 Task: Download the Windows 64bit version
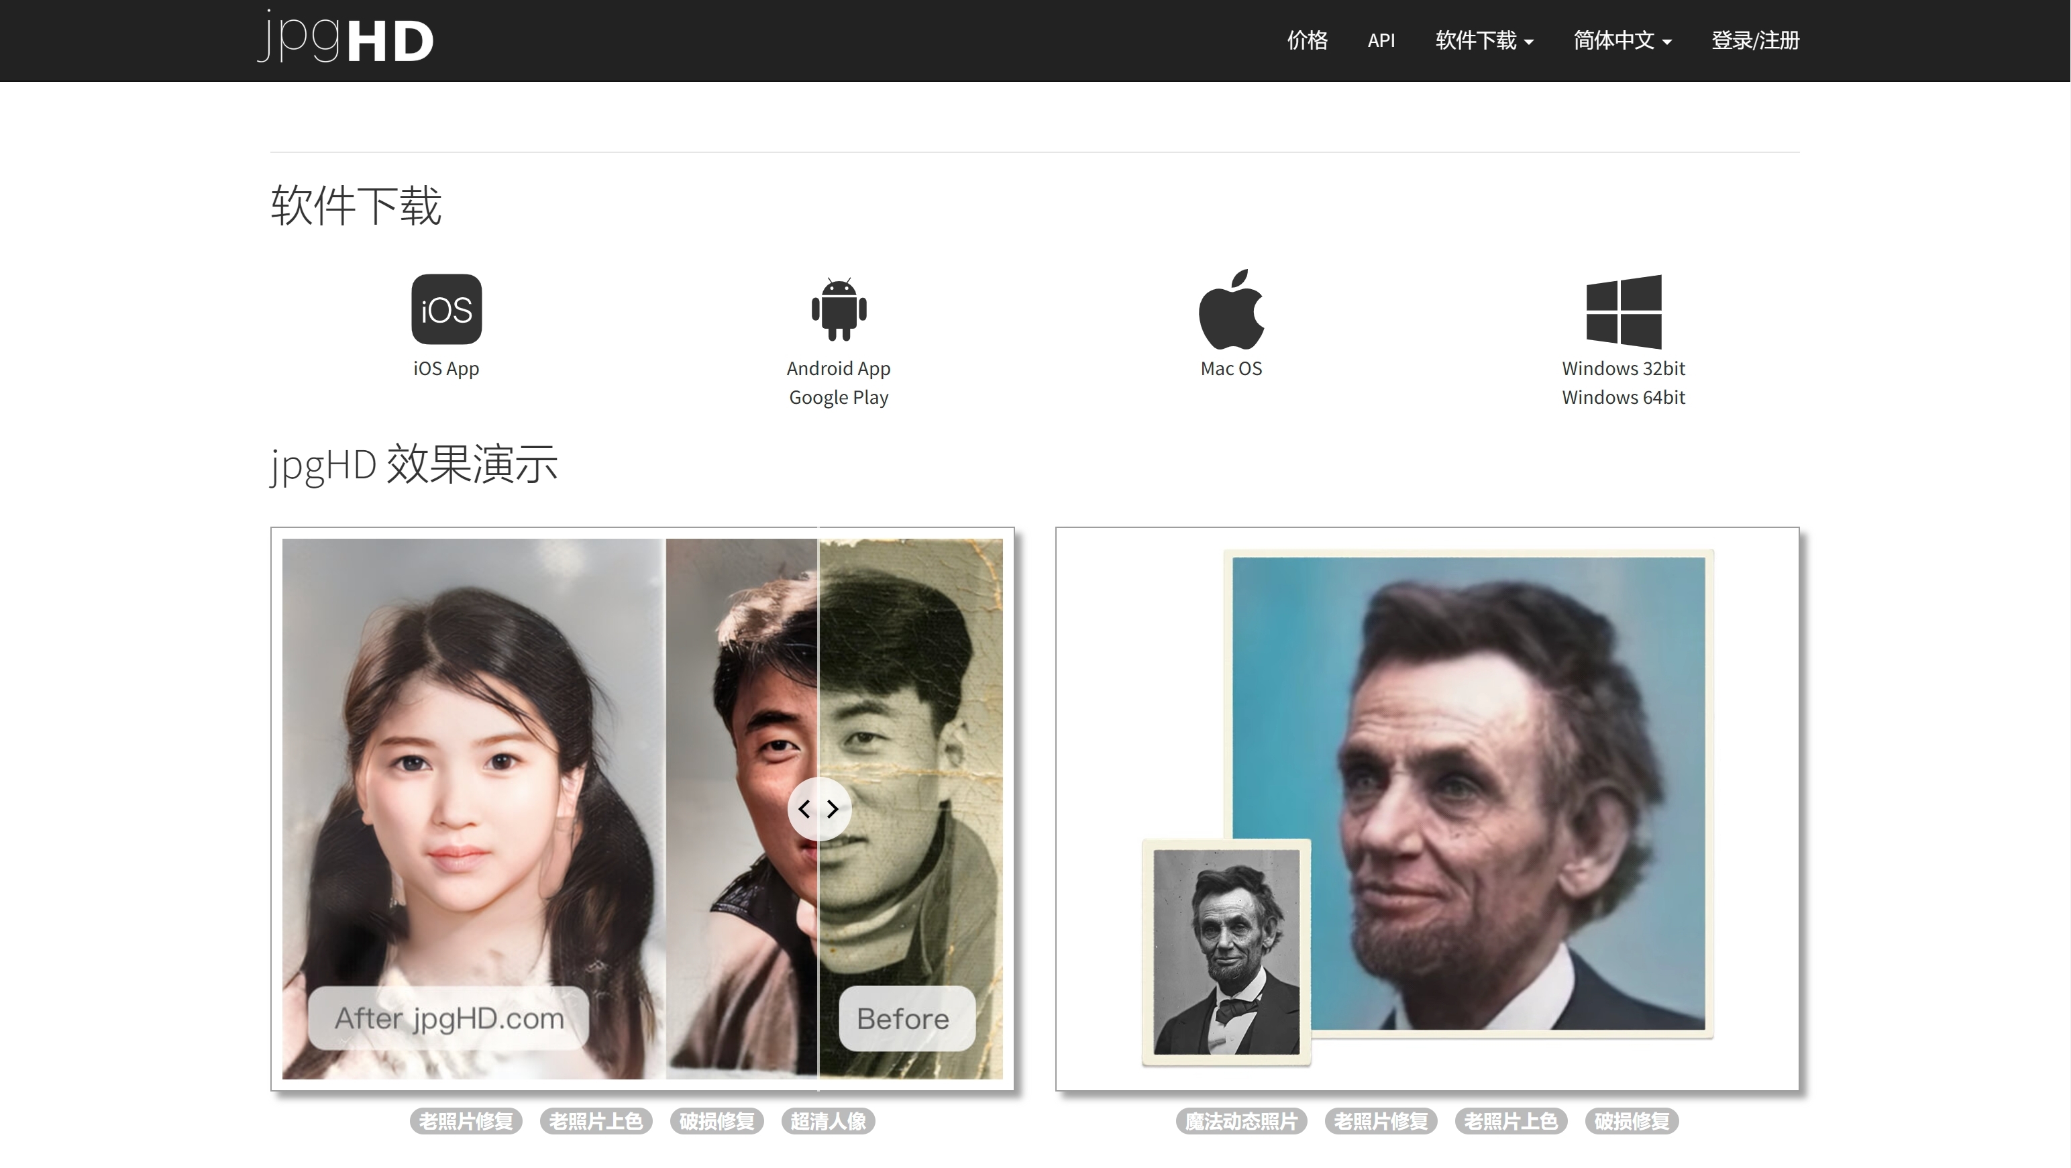pyautogui.click(x=1624, y=397)
